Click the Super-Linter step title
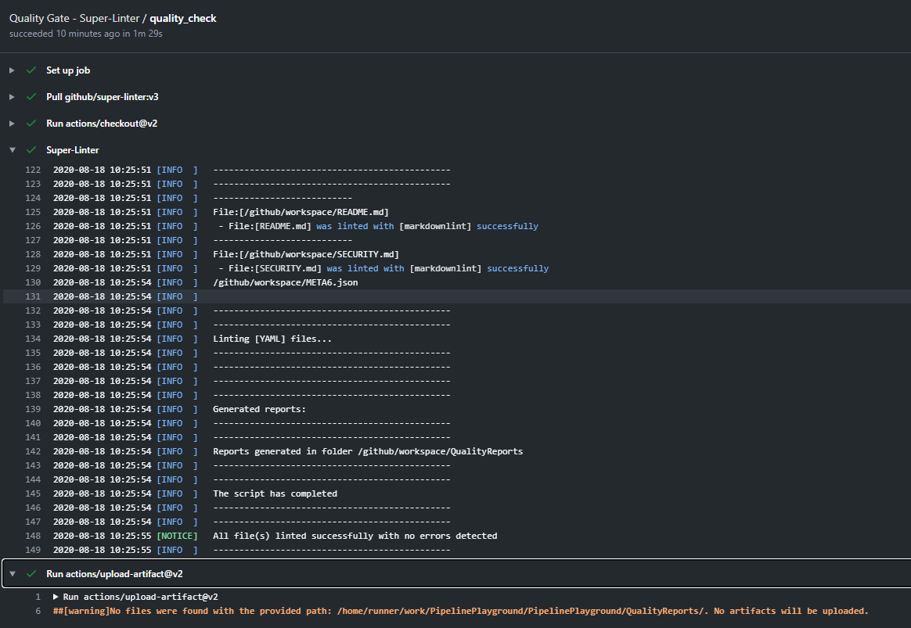 (x=73, y=150)
